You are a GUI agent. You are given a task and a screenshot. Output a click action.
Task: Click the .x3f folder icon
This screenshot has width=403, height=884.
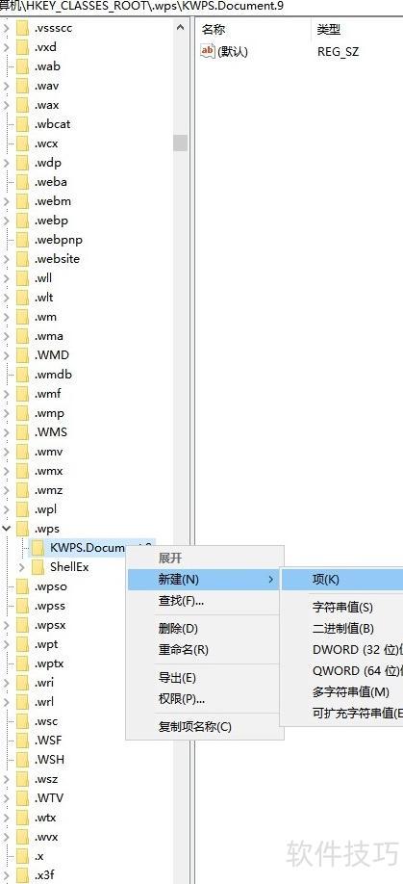[x=22, y=875]
